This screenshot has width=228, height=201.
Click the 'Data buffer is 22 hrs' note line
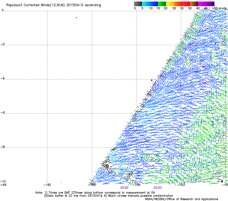pos(109,196)
